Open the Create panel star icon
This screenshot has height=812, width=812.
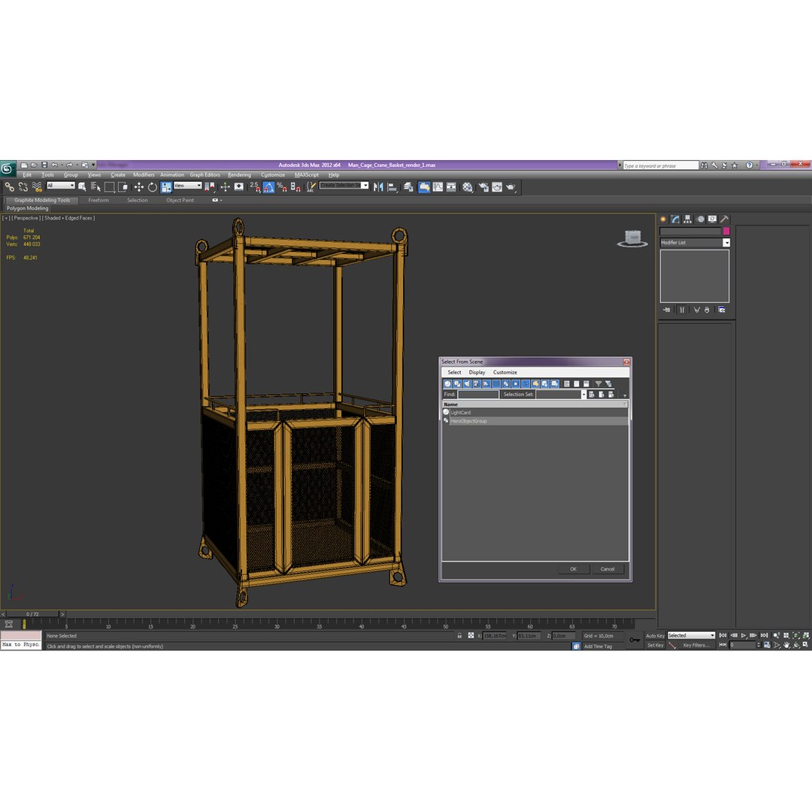[x=663, y=220]
